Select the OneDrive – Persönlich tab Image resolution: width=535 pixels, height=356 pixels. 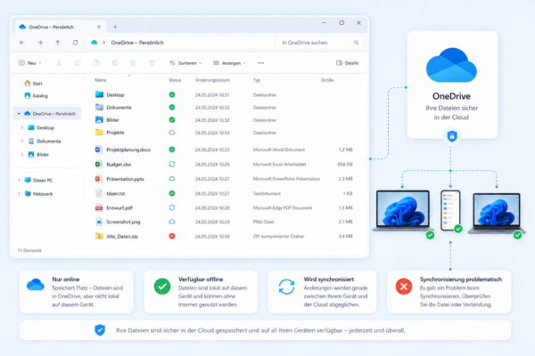click(60, 27)
